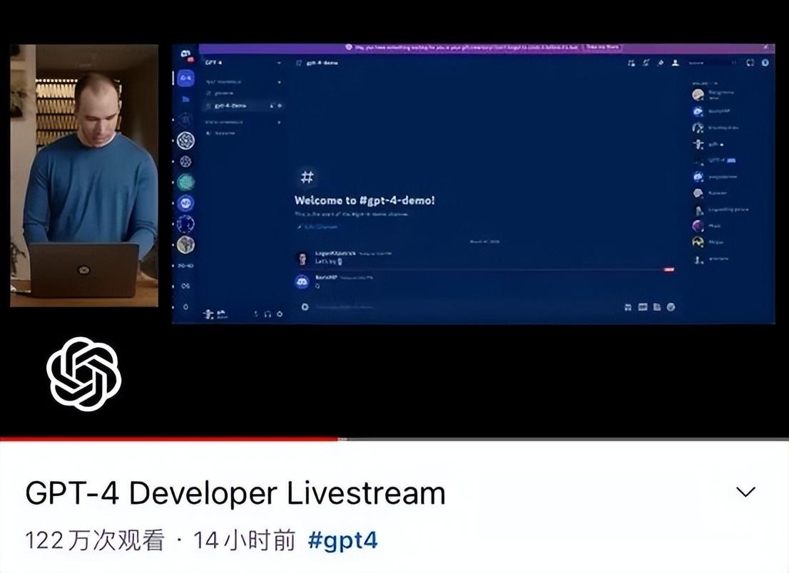This screenshot has width=789, height=573.
Task: Select the OpenAI knot-logo server in Discord
Action: point(185,140)
